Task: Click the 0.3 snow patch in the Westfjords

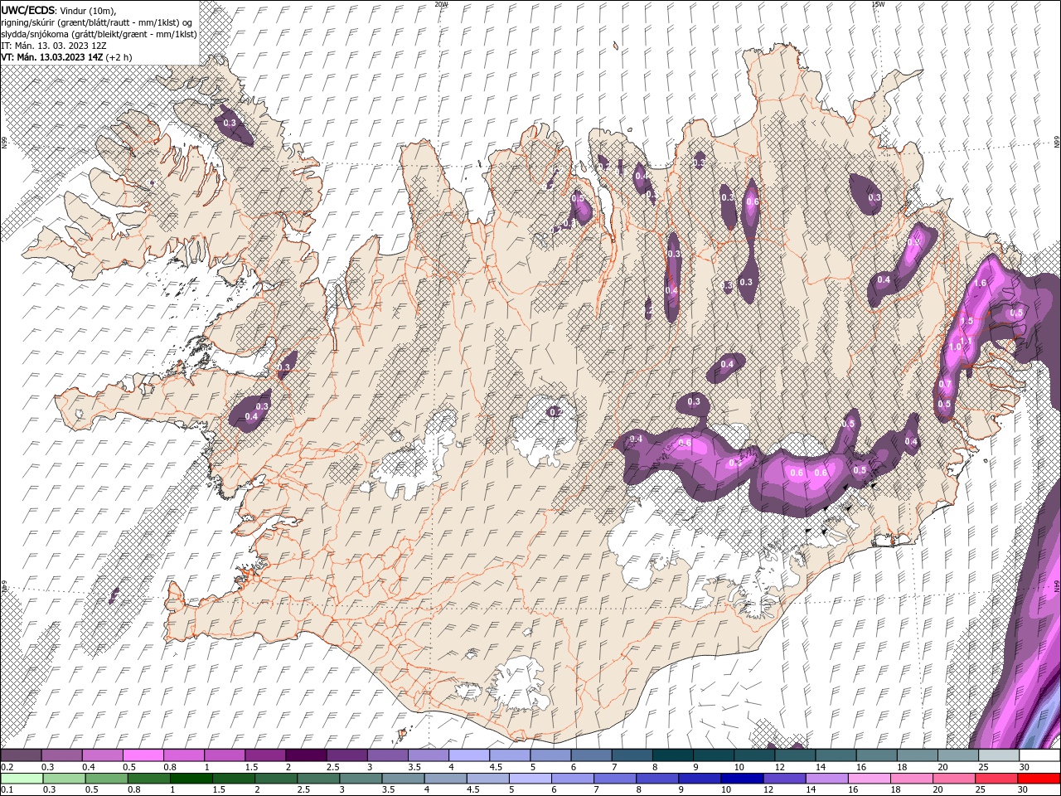Action: coord(230,124)
